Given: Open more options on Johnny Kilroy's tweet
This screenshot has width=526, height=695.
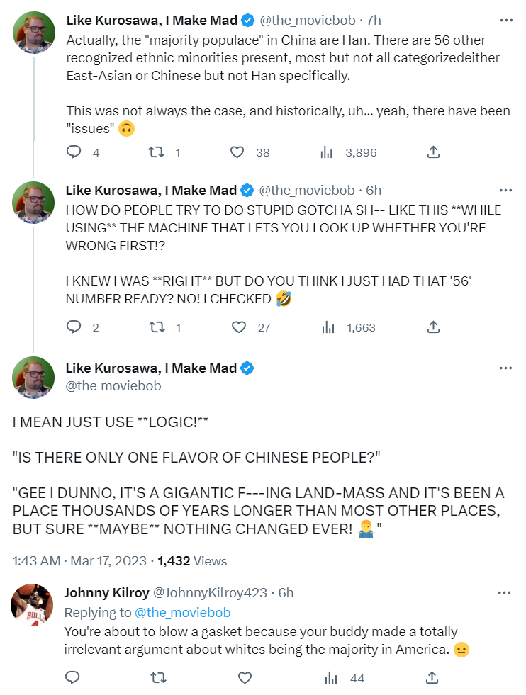Looking at the screenshot, I should click(505, 592).
